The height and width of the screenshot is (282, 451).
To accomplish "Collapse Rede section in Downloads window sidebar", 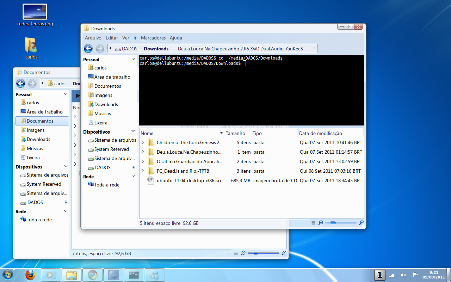I will point(133,176).
